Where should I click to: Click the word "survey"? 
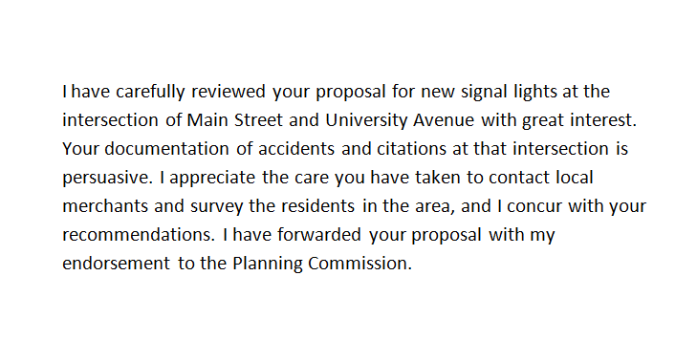click(217, 207)
